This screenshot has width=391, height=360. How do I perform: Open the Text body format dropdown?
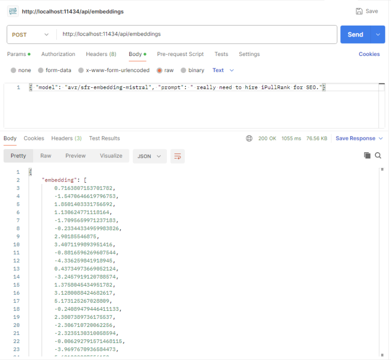click(222, 70)
